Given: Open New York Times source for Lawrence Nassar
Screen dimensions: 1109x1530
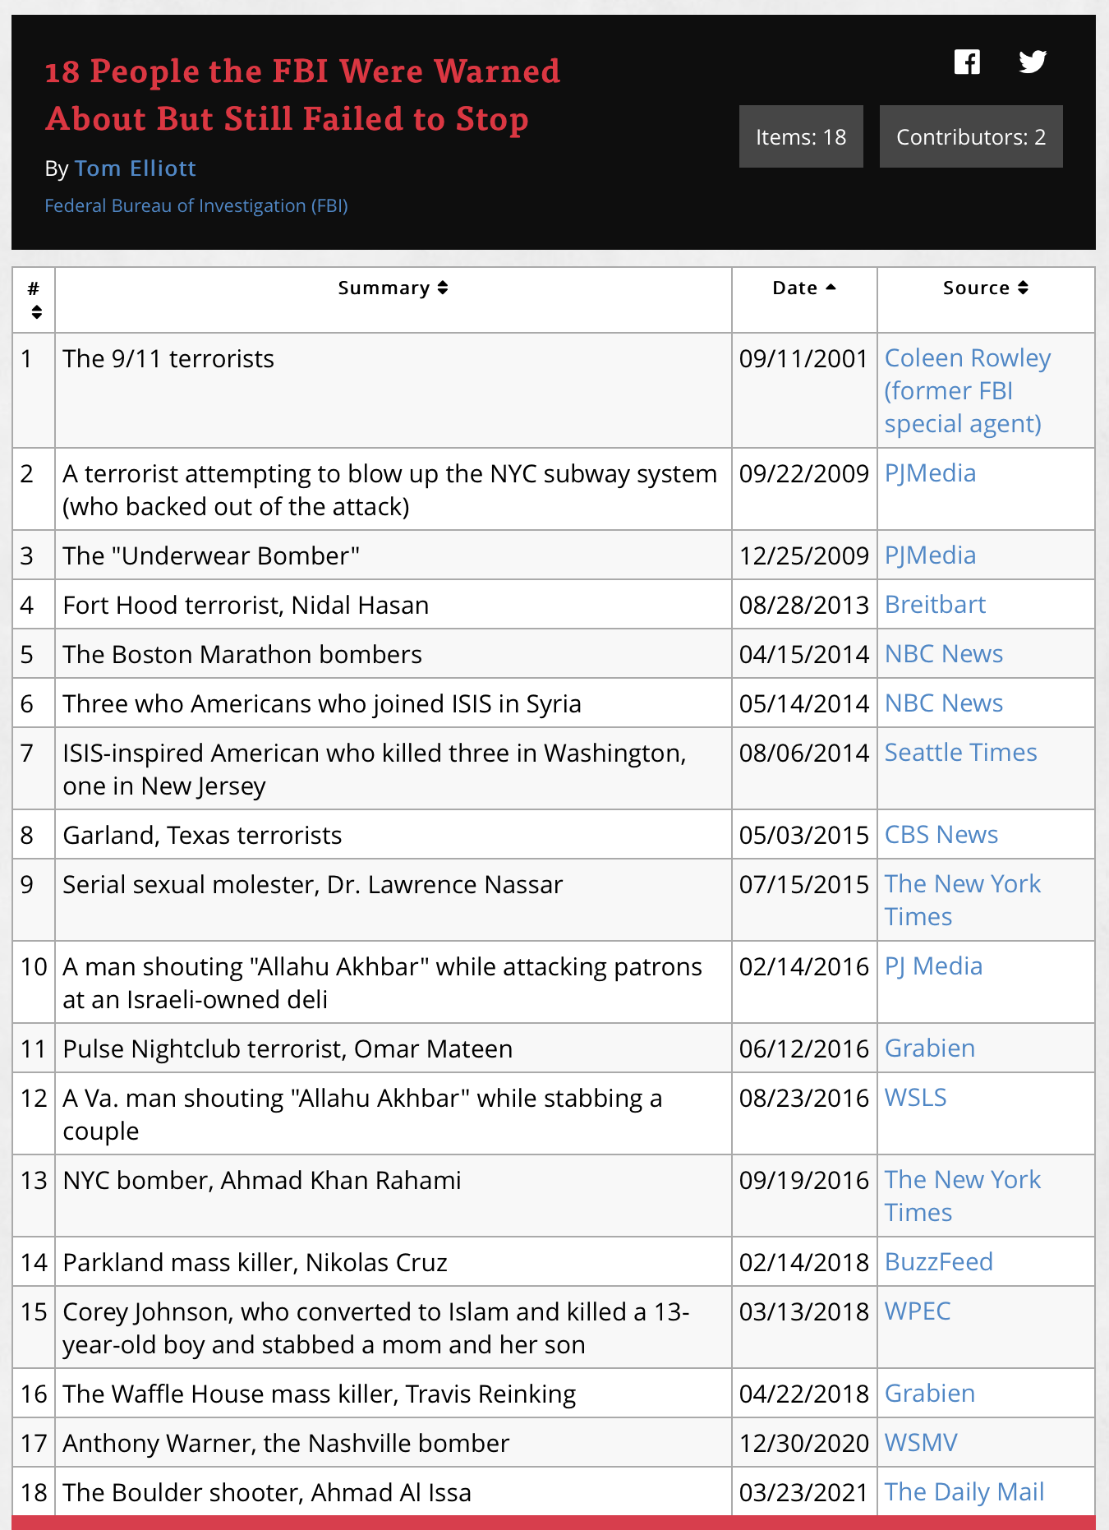Looking at the screenshot, I should coord(962,900).
